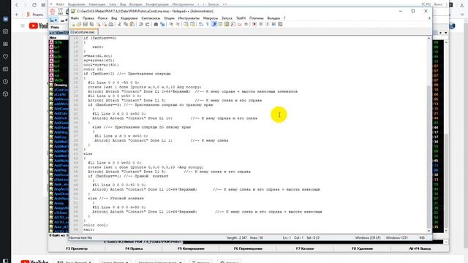Open the Правка menu in Notepad++
Image resolution: width=468 pixels, height=263 pixels.
(88, 18)
